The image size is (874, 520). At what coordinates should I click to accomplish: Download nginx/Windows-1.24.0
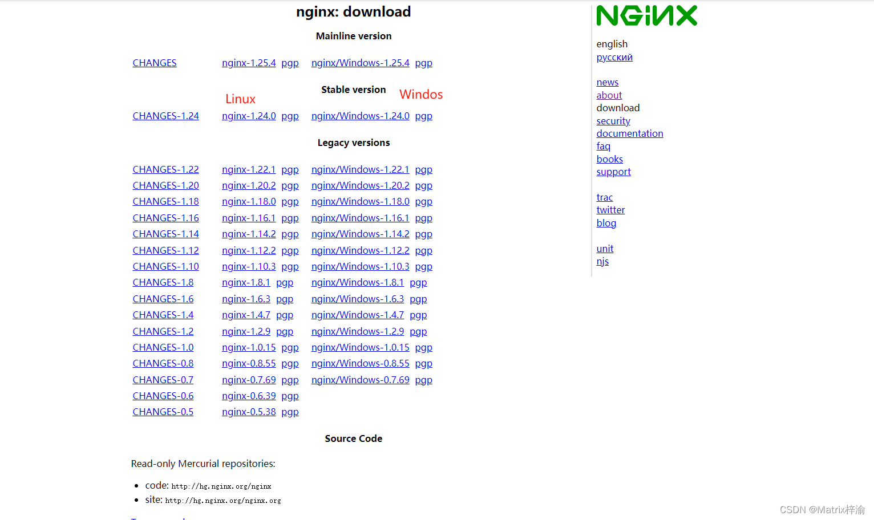coord(361,116)
